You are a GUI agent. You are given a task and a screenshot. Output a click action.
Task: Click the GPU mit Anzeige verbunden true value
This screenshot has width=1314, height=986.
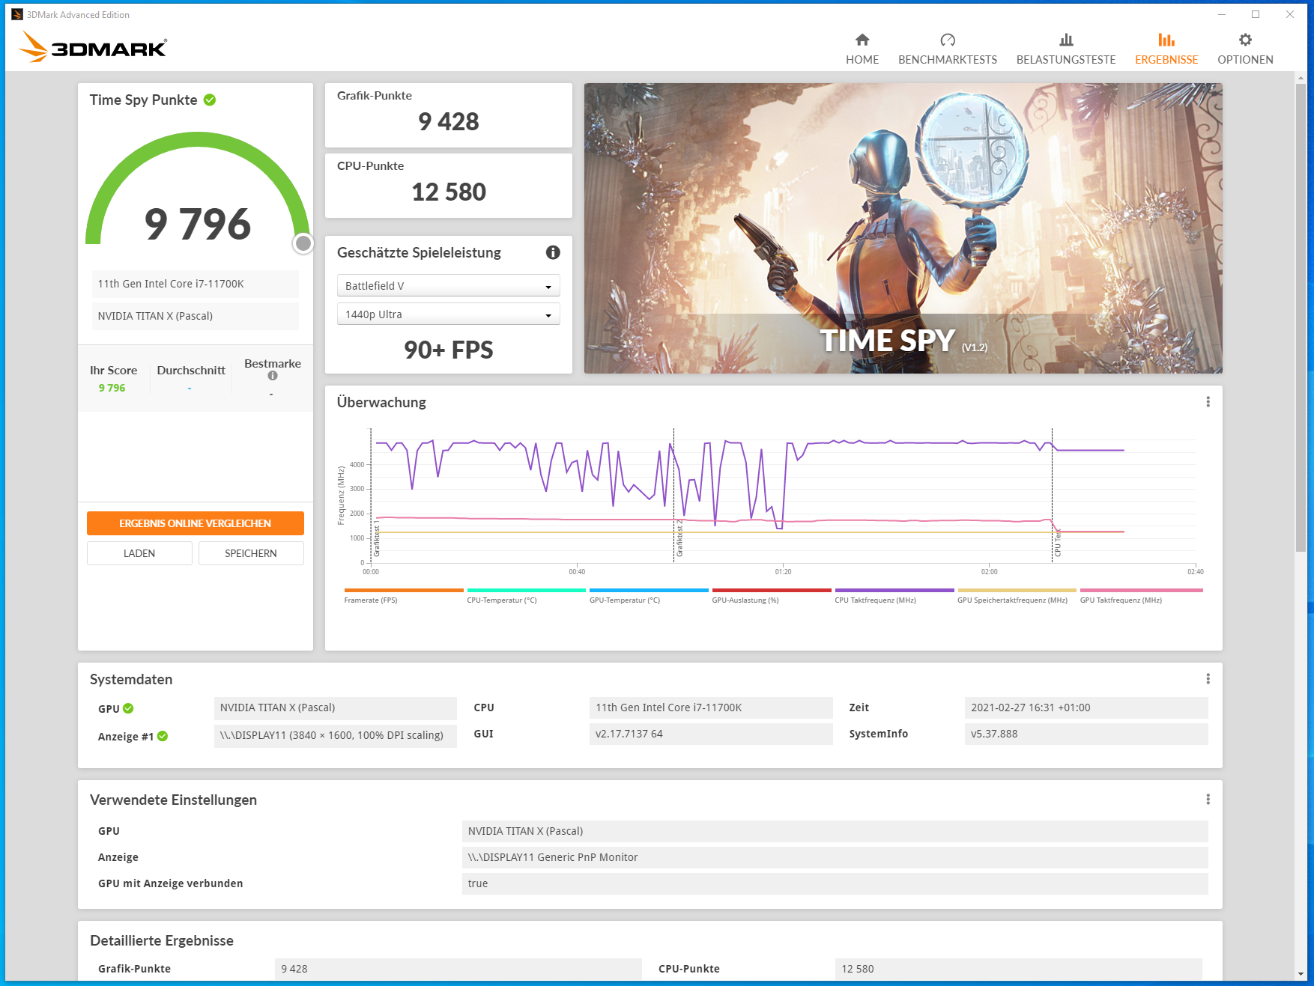pyautogui.click(x=835, y=883)
